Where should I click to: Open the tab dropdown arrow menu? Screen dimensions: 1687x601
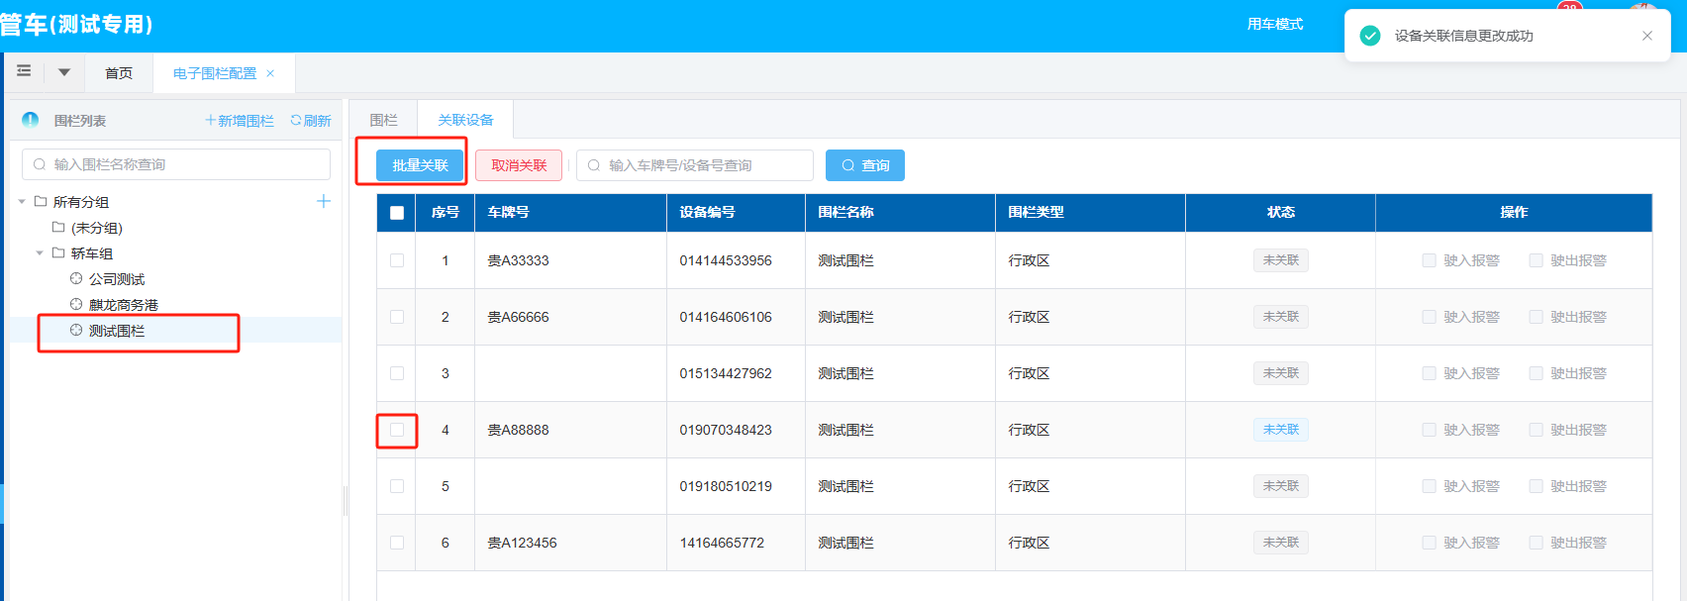64,72
